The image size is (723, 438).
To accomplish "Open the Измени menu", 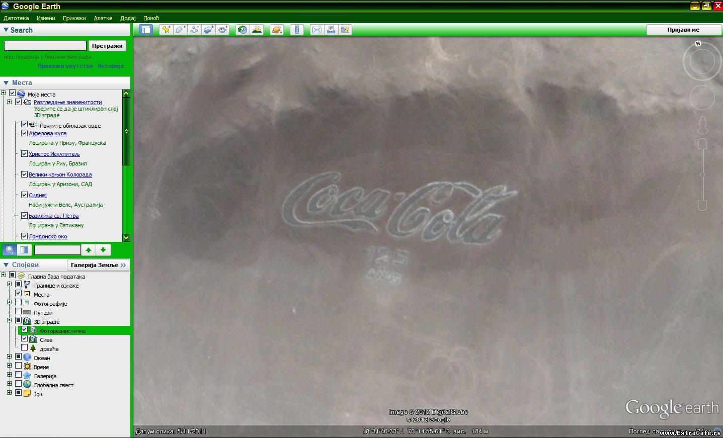I will (46, 18).
